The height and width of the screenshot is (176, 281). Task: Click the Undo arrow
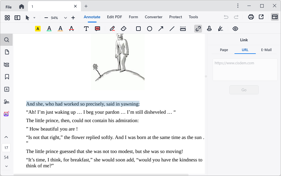pos(226,17)
